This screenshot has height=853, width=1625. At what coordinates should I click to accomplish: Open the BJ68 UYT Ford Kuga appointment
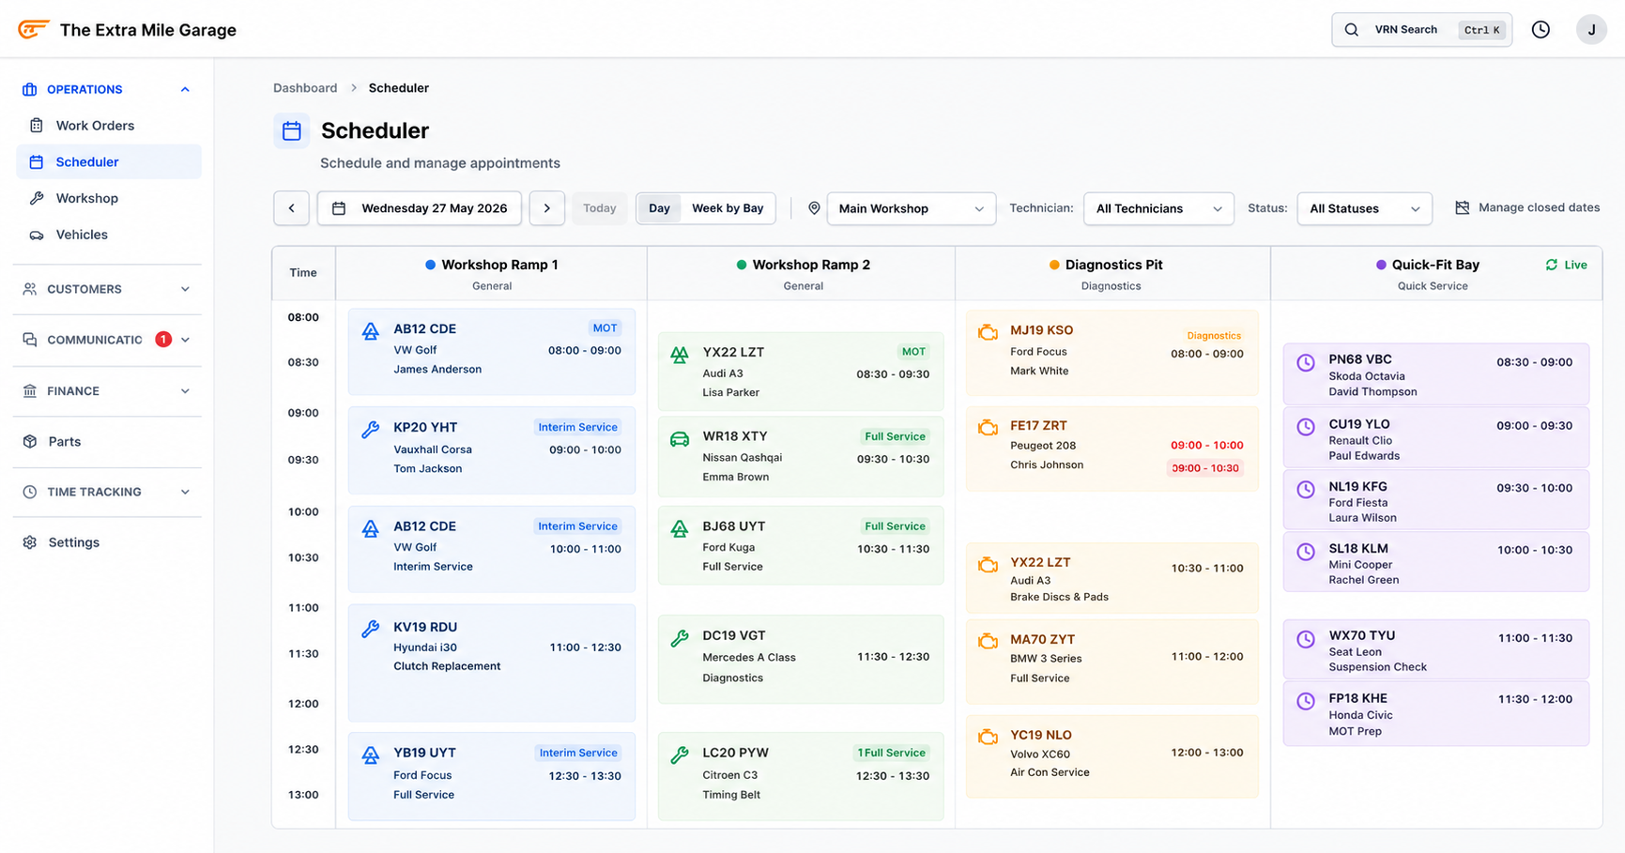pos(801,546)
